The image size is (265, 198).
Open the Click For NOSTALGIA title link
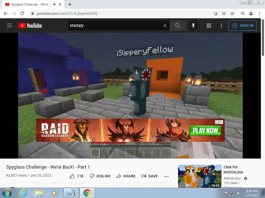pyautogui.click(x=233, y=170)
